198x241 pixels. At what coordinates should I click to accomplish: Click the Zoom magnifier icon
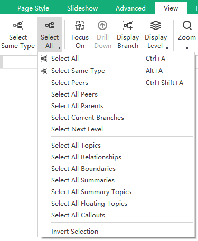(x=187, y=25)
